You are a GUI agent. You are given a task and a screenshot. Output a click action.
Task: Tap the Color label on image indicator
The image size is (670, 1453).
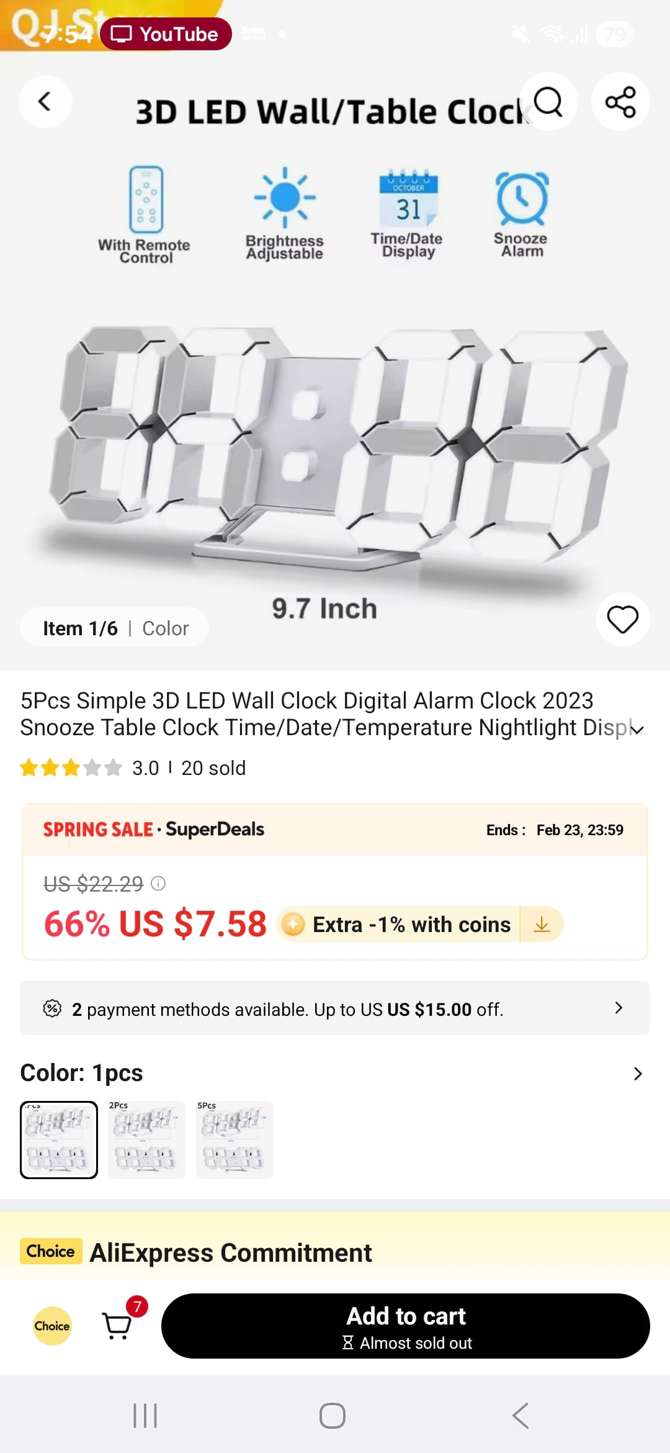pos(165,628)
